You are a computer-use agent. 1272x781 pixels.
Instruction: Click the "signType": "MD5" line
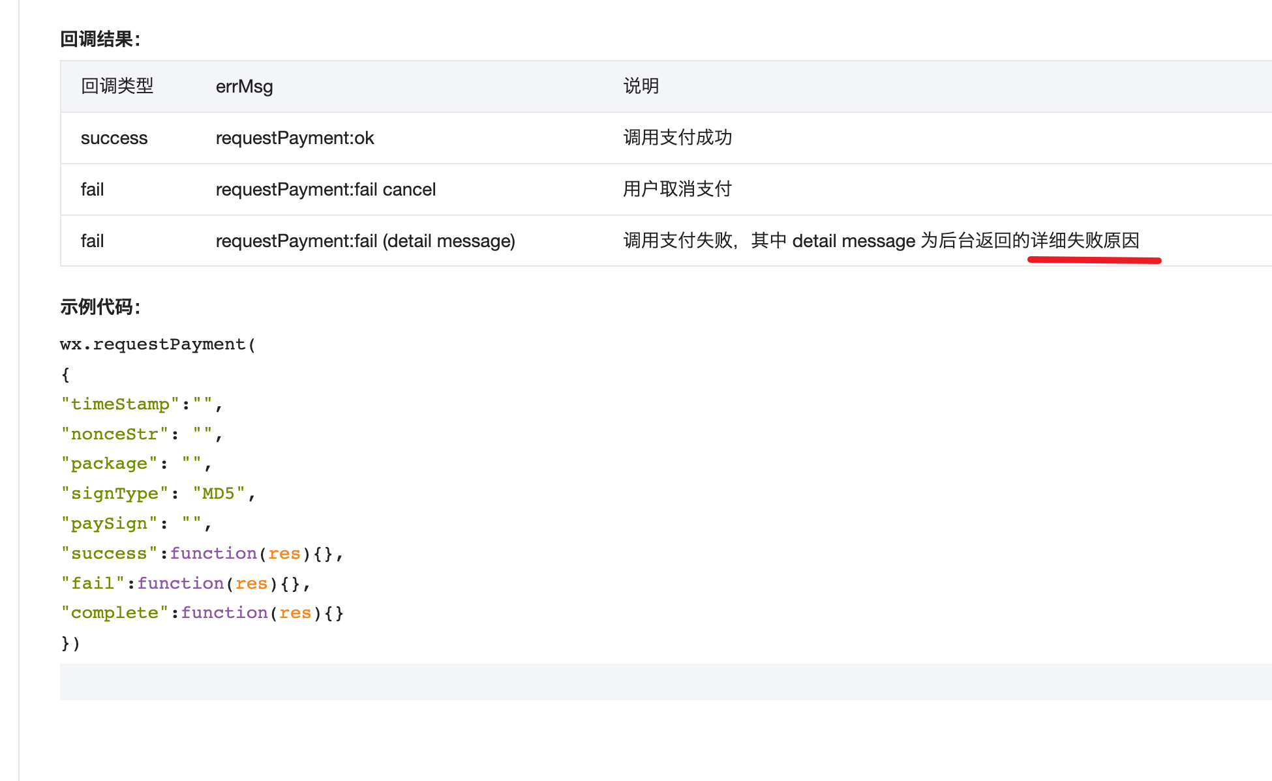point(157,494)
